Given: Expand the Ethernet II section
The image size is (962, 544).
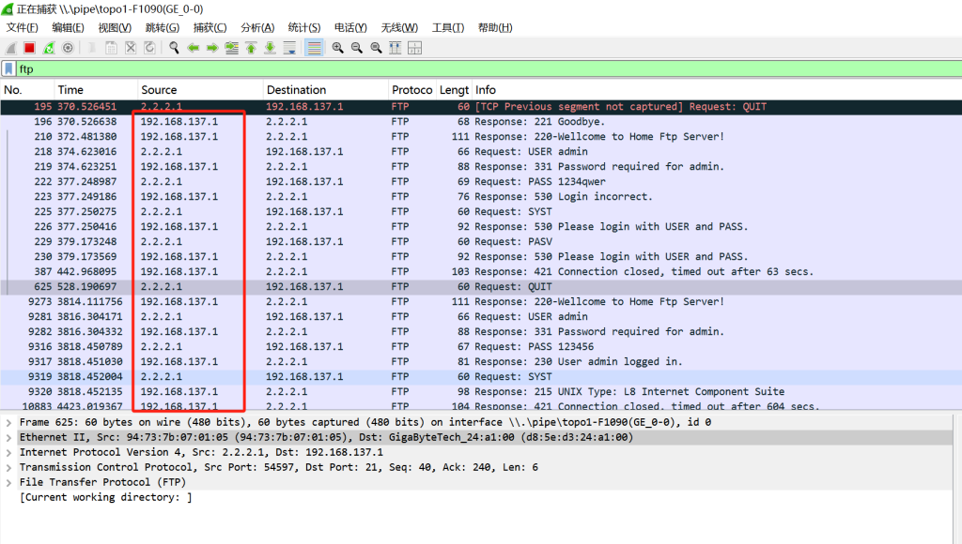Looking at the screenshot, I should click(x=8, y=437).
